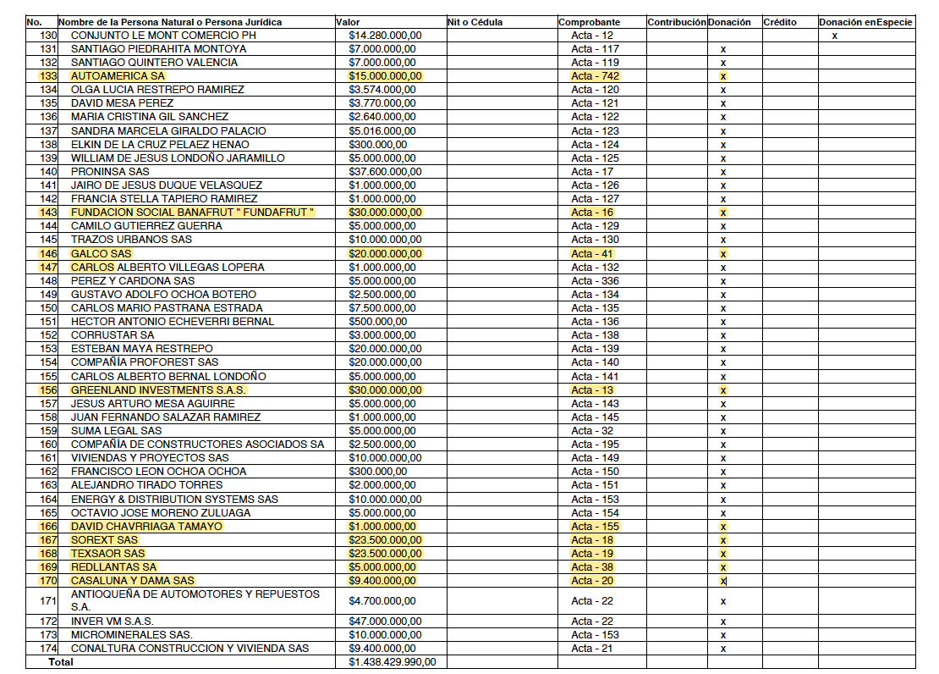Click 'PEREZ Y CARDONA SAS' cell
Screen dimensions: 939x674
132,280
